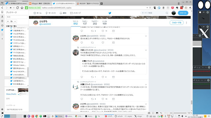This screenshot has height=118, width=211.
Task: Bookmark this page from address bar icon
Action: 150,8
